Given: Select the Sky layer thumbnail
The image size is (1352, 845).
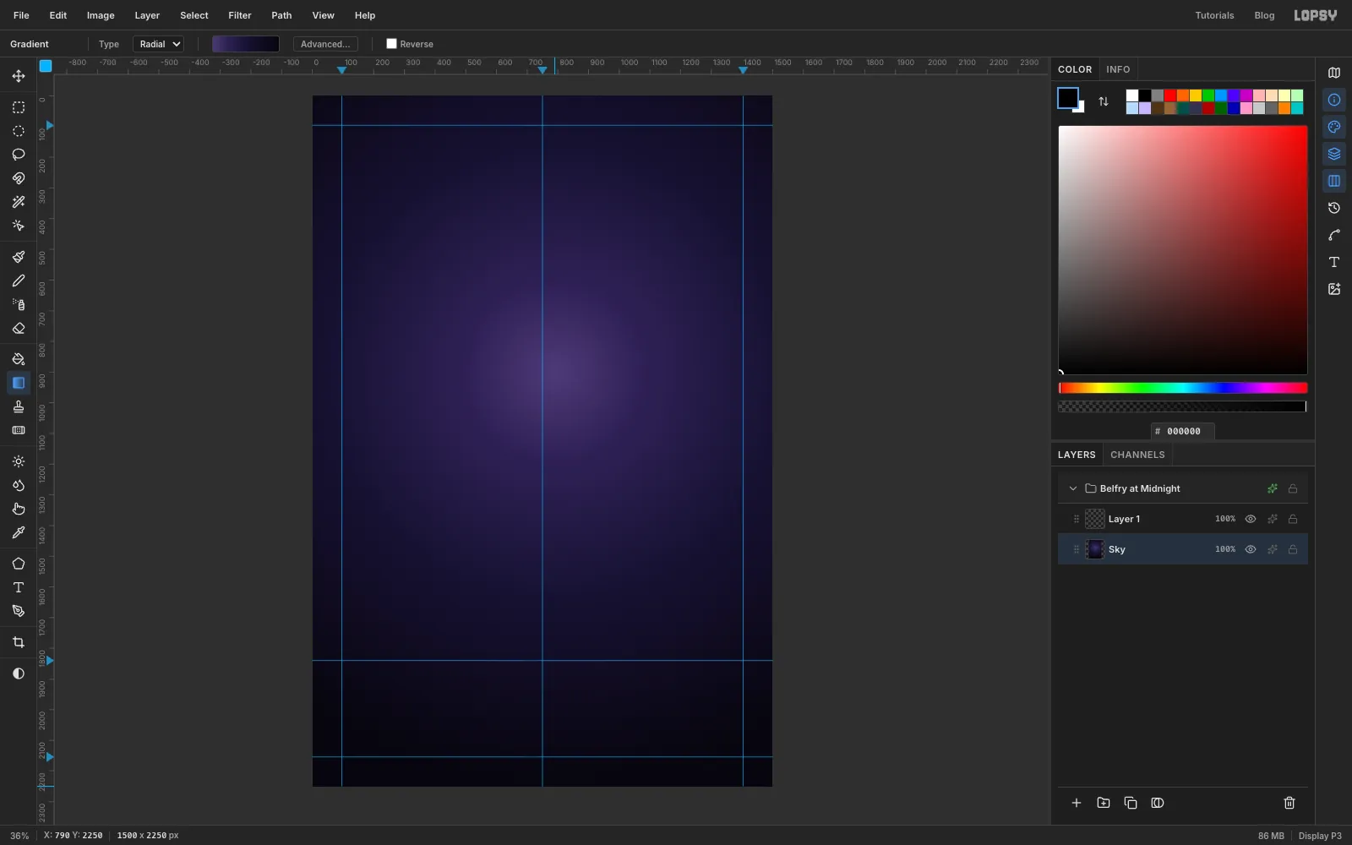Looking at the screenshot, I should pyautogui.click(x=1095, y=549).
